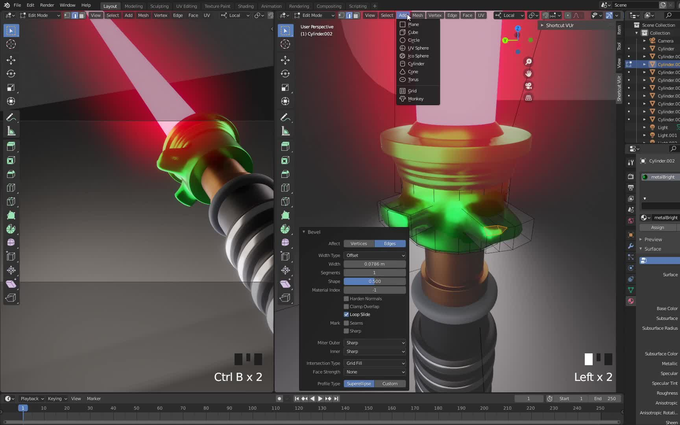Switch to the Render properties tab

(630, 177)
